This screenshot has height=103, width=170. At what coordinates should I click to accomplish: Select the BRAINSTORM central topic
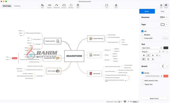74,56
